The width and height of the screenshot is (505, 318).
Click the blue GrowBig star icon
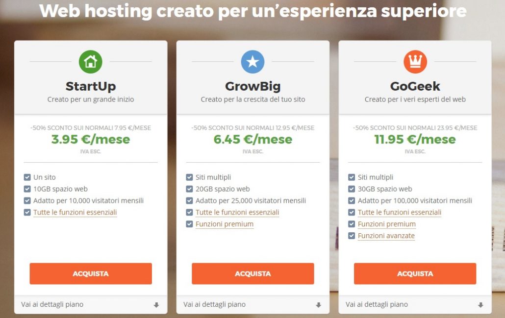click(253, 61)
